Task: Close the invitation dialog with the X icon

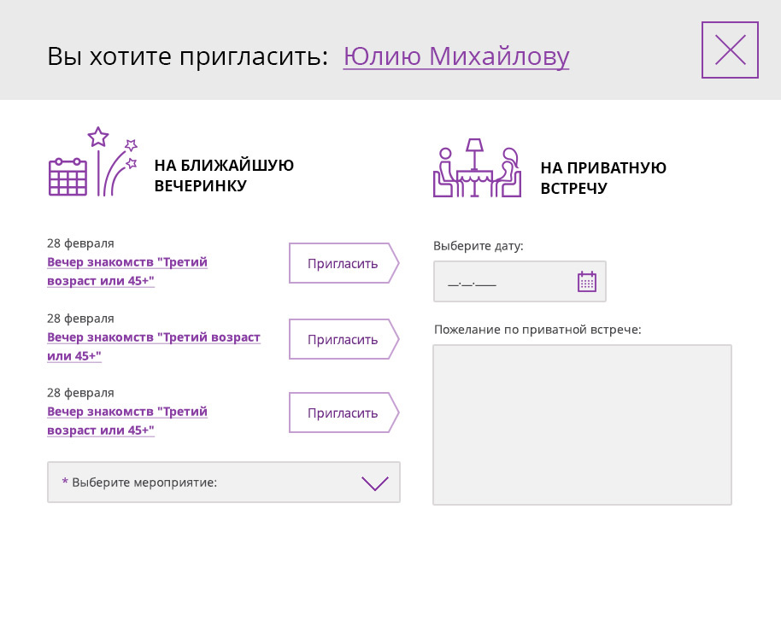Action: pyautogui.click(x=730, y=50)
